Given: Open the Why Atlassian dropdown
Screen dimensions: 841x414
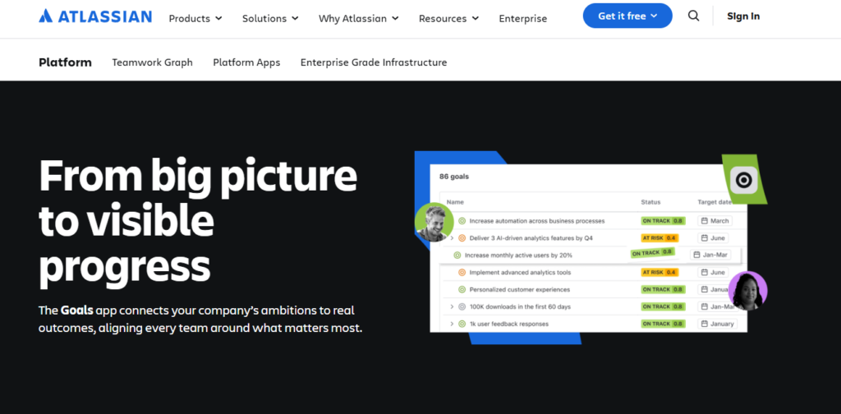Looking at the screenshot, I should (358, 18).
